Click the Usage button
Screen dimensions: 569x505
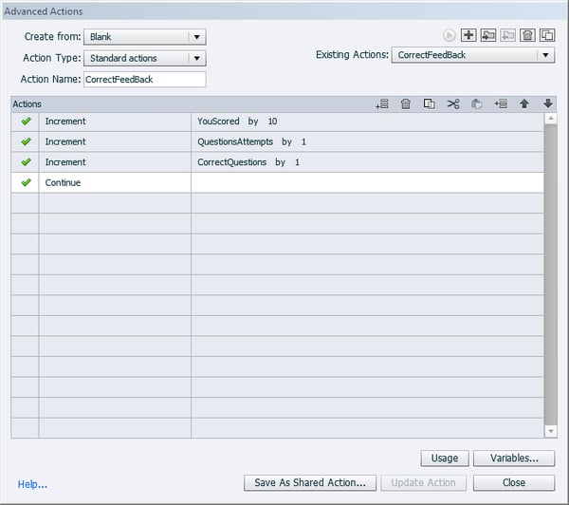point(445,458)
